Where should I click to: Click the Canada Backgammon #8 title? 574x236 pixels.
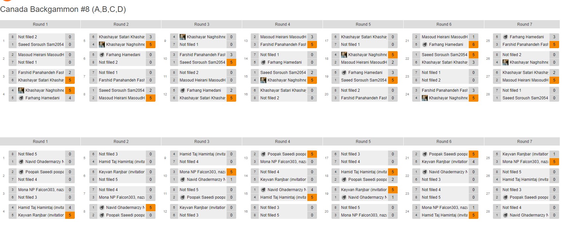pyautogui.click(x=63, y=9)
